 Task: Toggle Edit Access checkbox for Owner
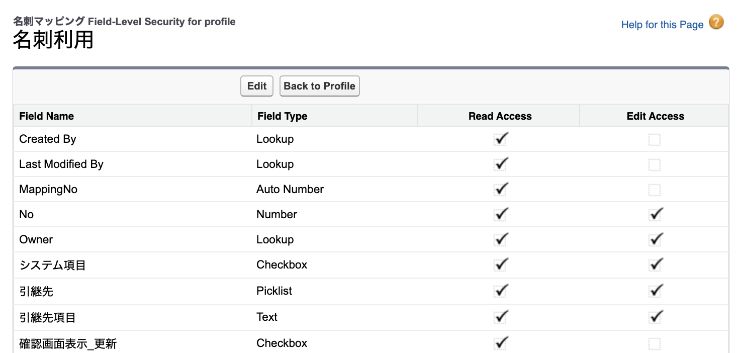(655, 240)
